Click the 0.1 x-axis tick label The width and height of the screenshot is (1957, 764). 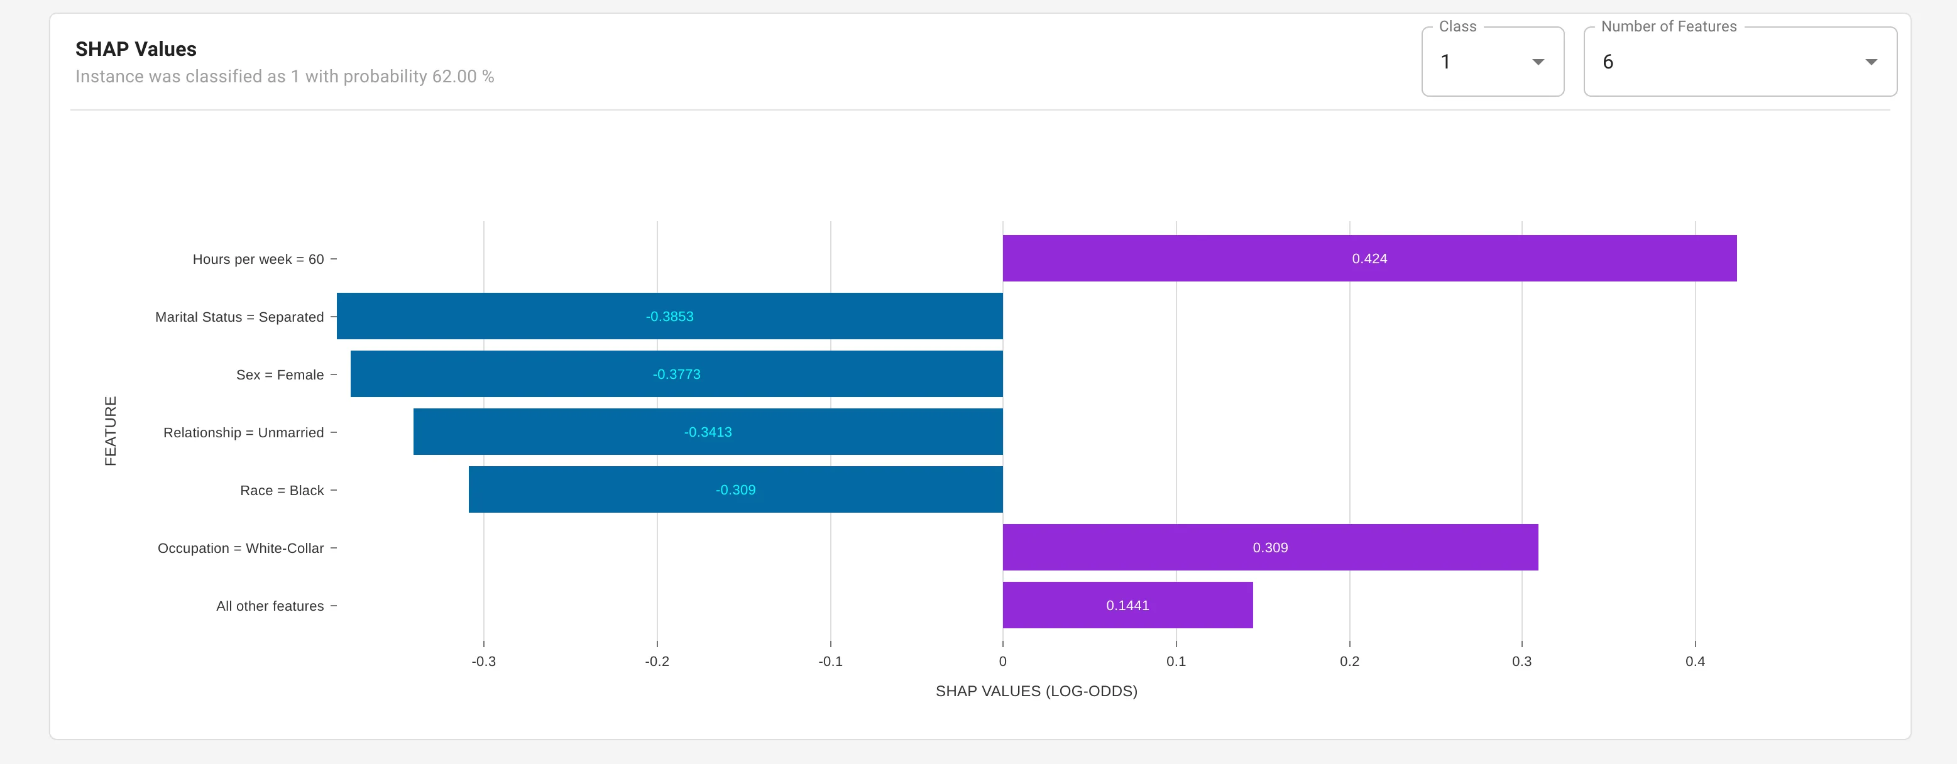pos(1176,662)
